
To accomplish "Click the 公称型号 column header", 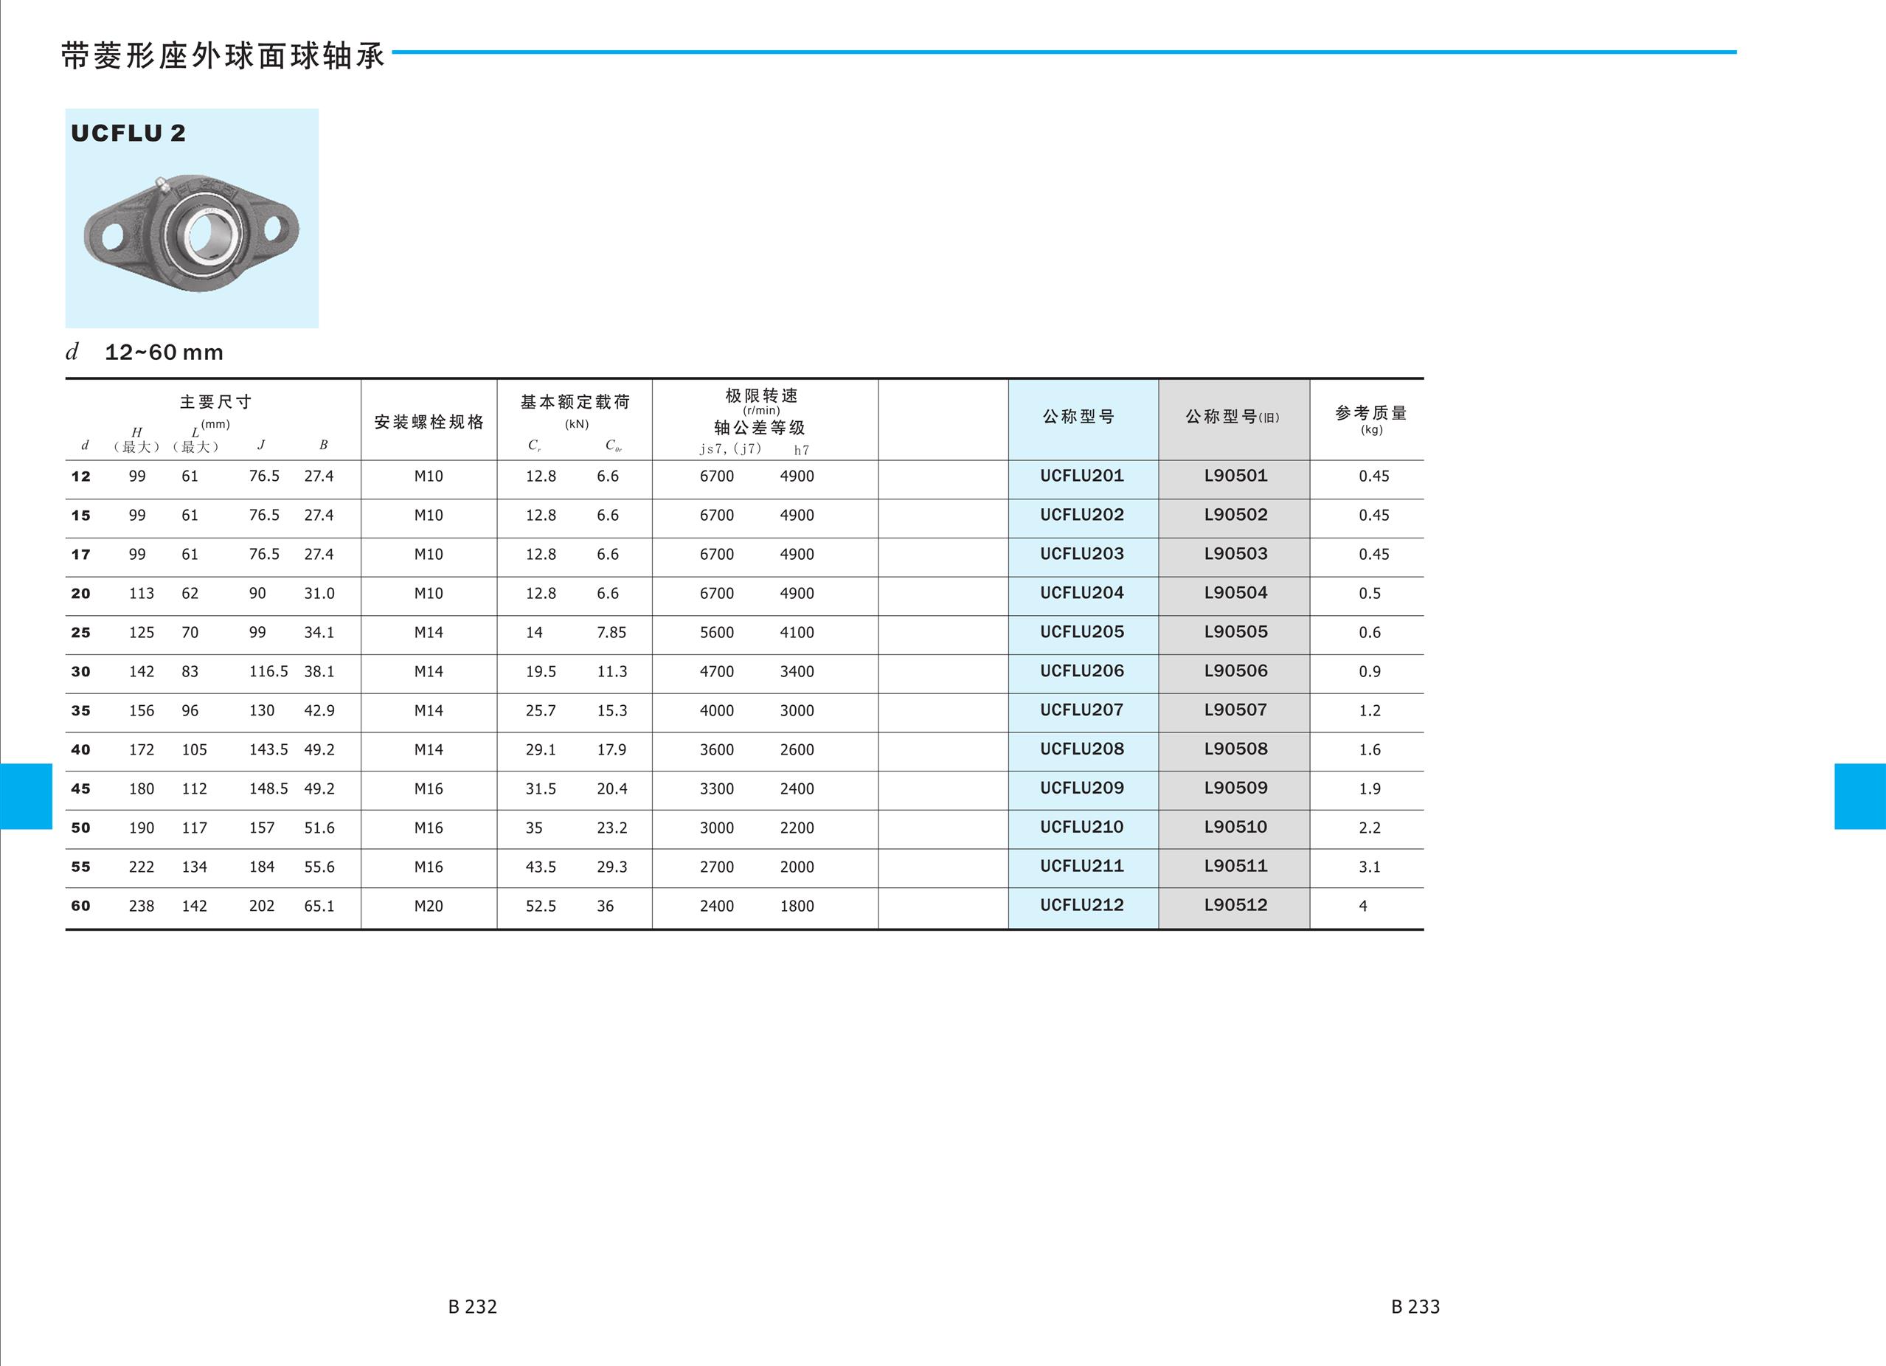I will 1078,417.
